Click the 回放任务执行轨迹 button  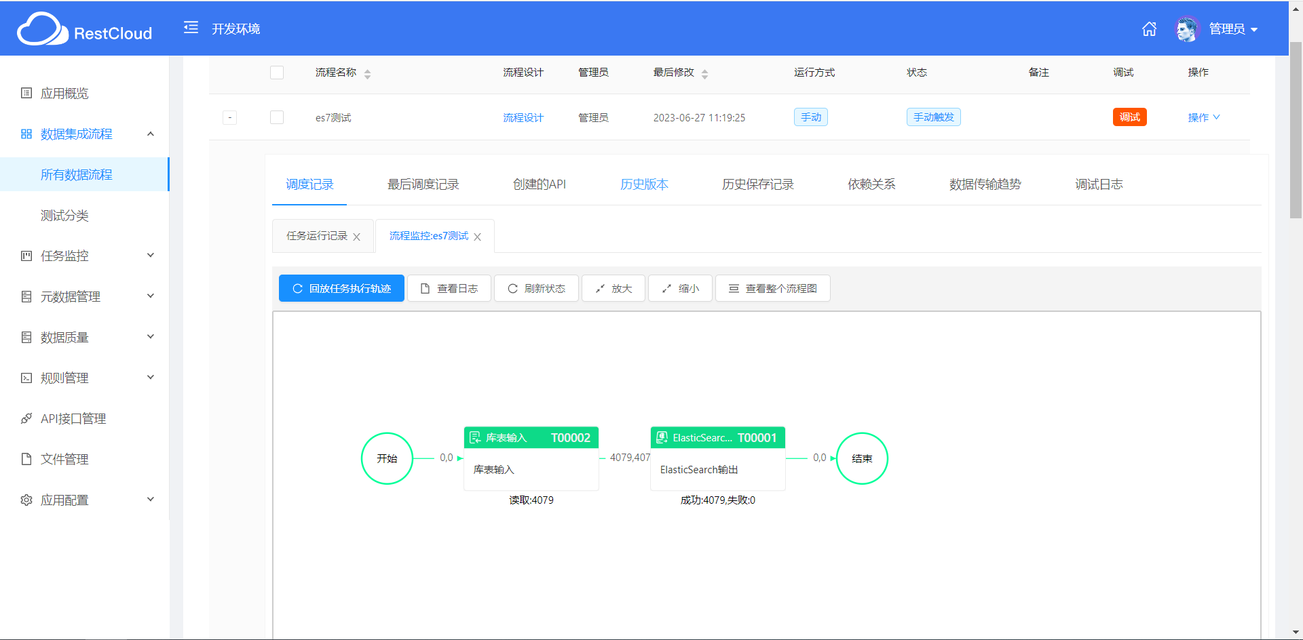(x=341, y=288)
